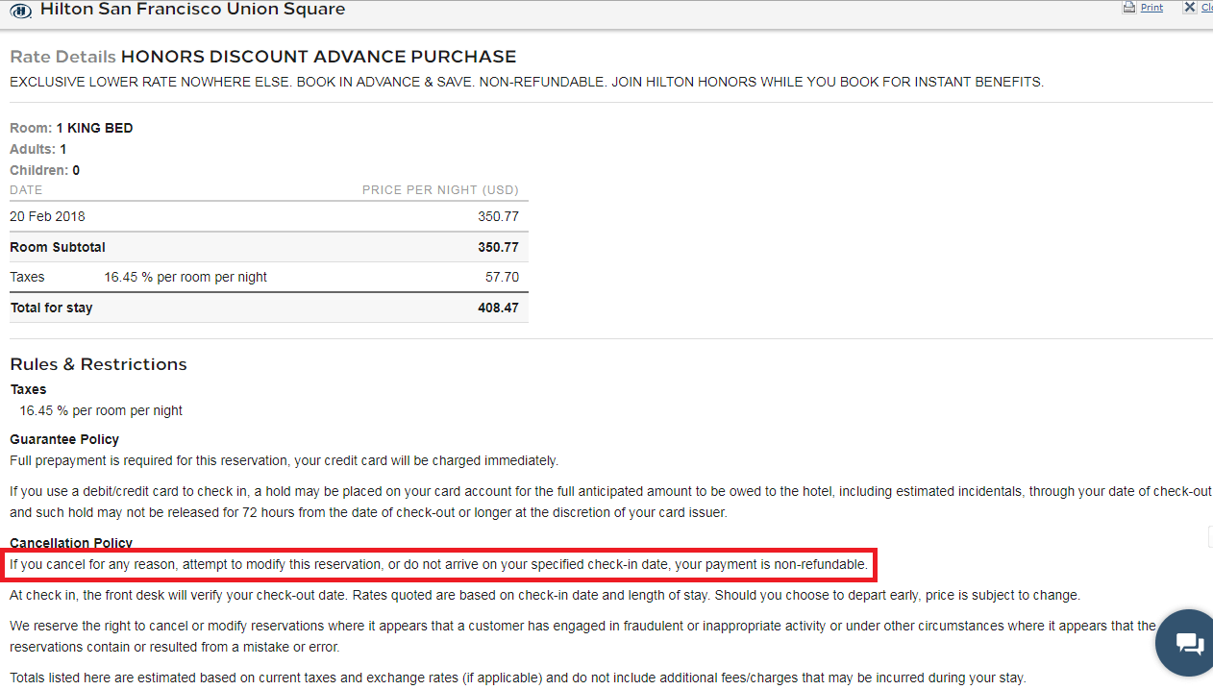Click the Room Subtotal label
Viewport: 1213px width, 690px height.
coord(58,247)
